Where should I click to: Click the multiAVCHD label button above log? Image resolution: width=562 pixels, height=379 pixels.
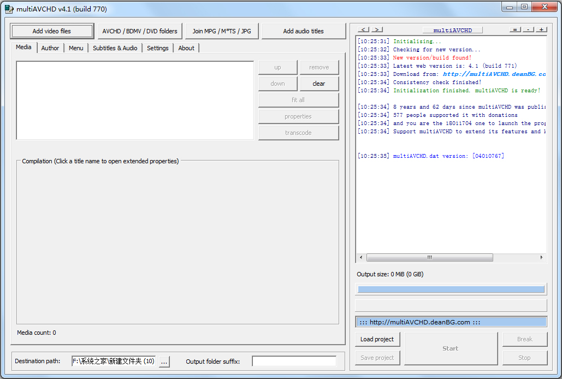click(452, 30)
